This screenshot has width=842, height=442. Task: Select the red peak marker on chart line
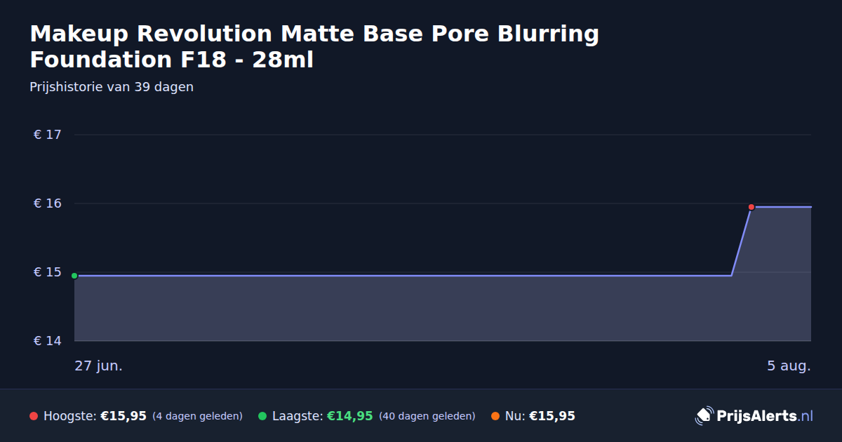pos(751,207)
